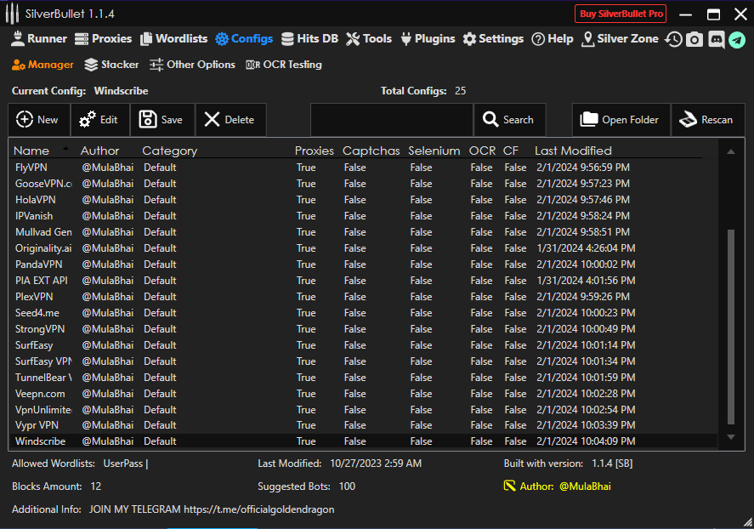This screenshot has height=529, width=754.
Task: Select the TunnelBear config row
Action: pos(364,378)
